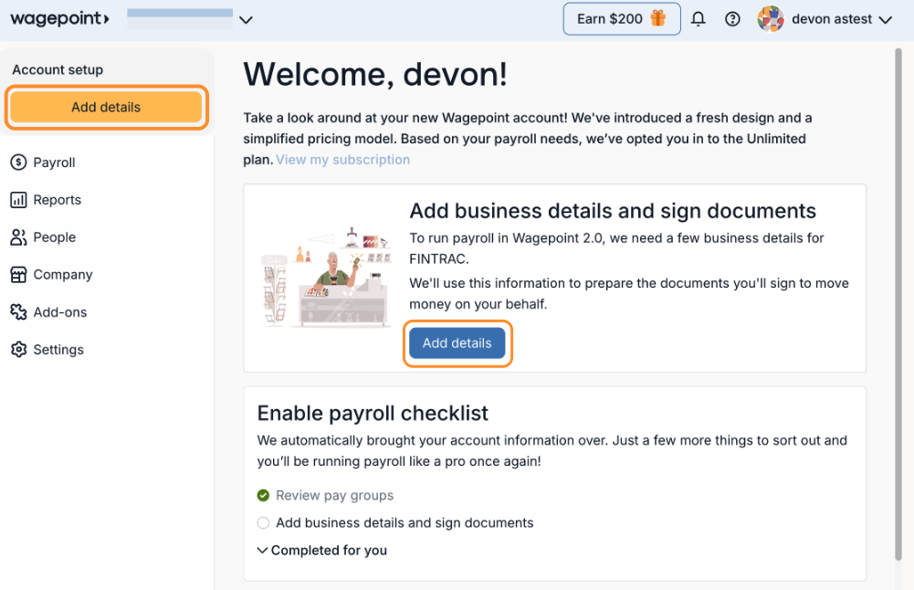
Task: Click the orange Add details sidebar button
Action: point(106,107)
